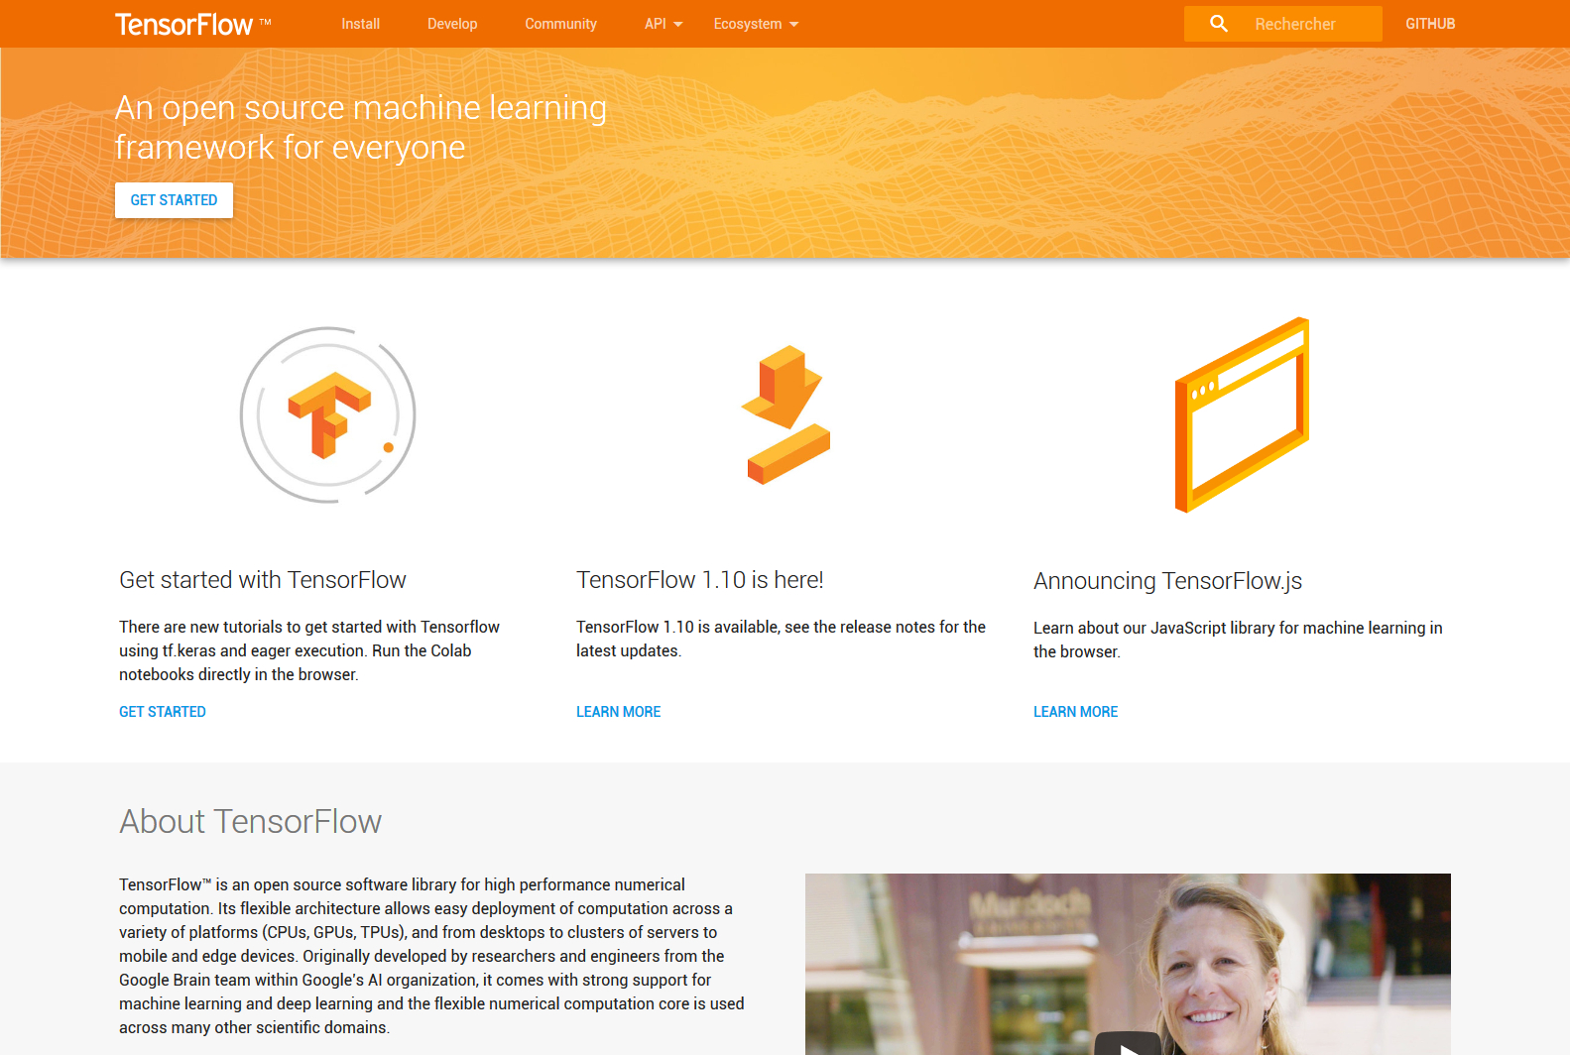Expand the API dropdown menu
This screenshot has height=1055, width=1570.
(x=664, y=24)
